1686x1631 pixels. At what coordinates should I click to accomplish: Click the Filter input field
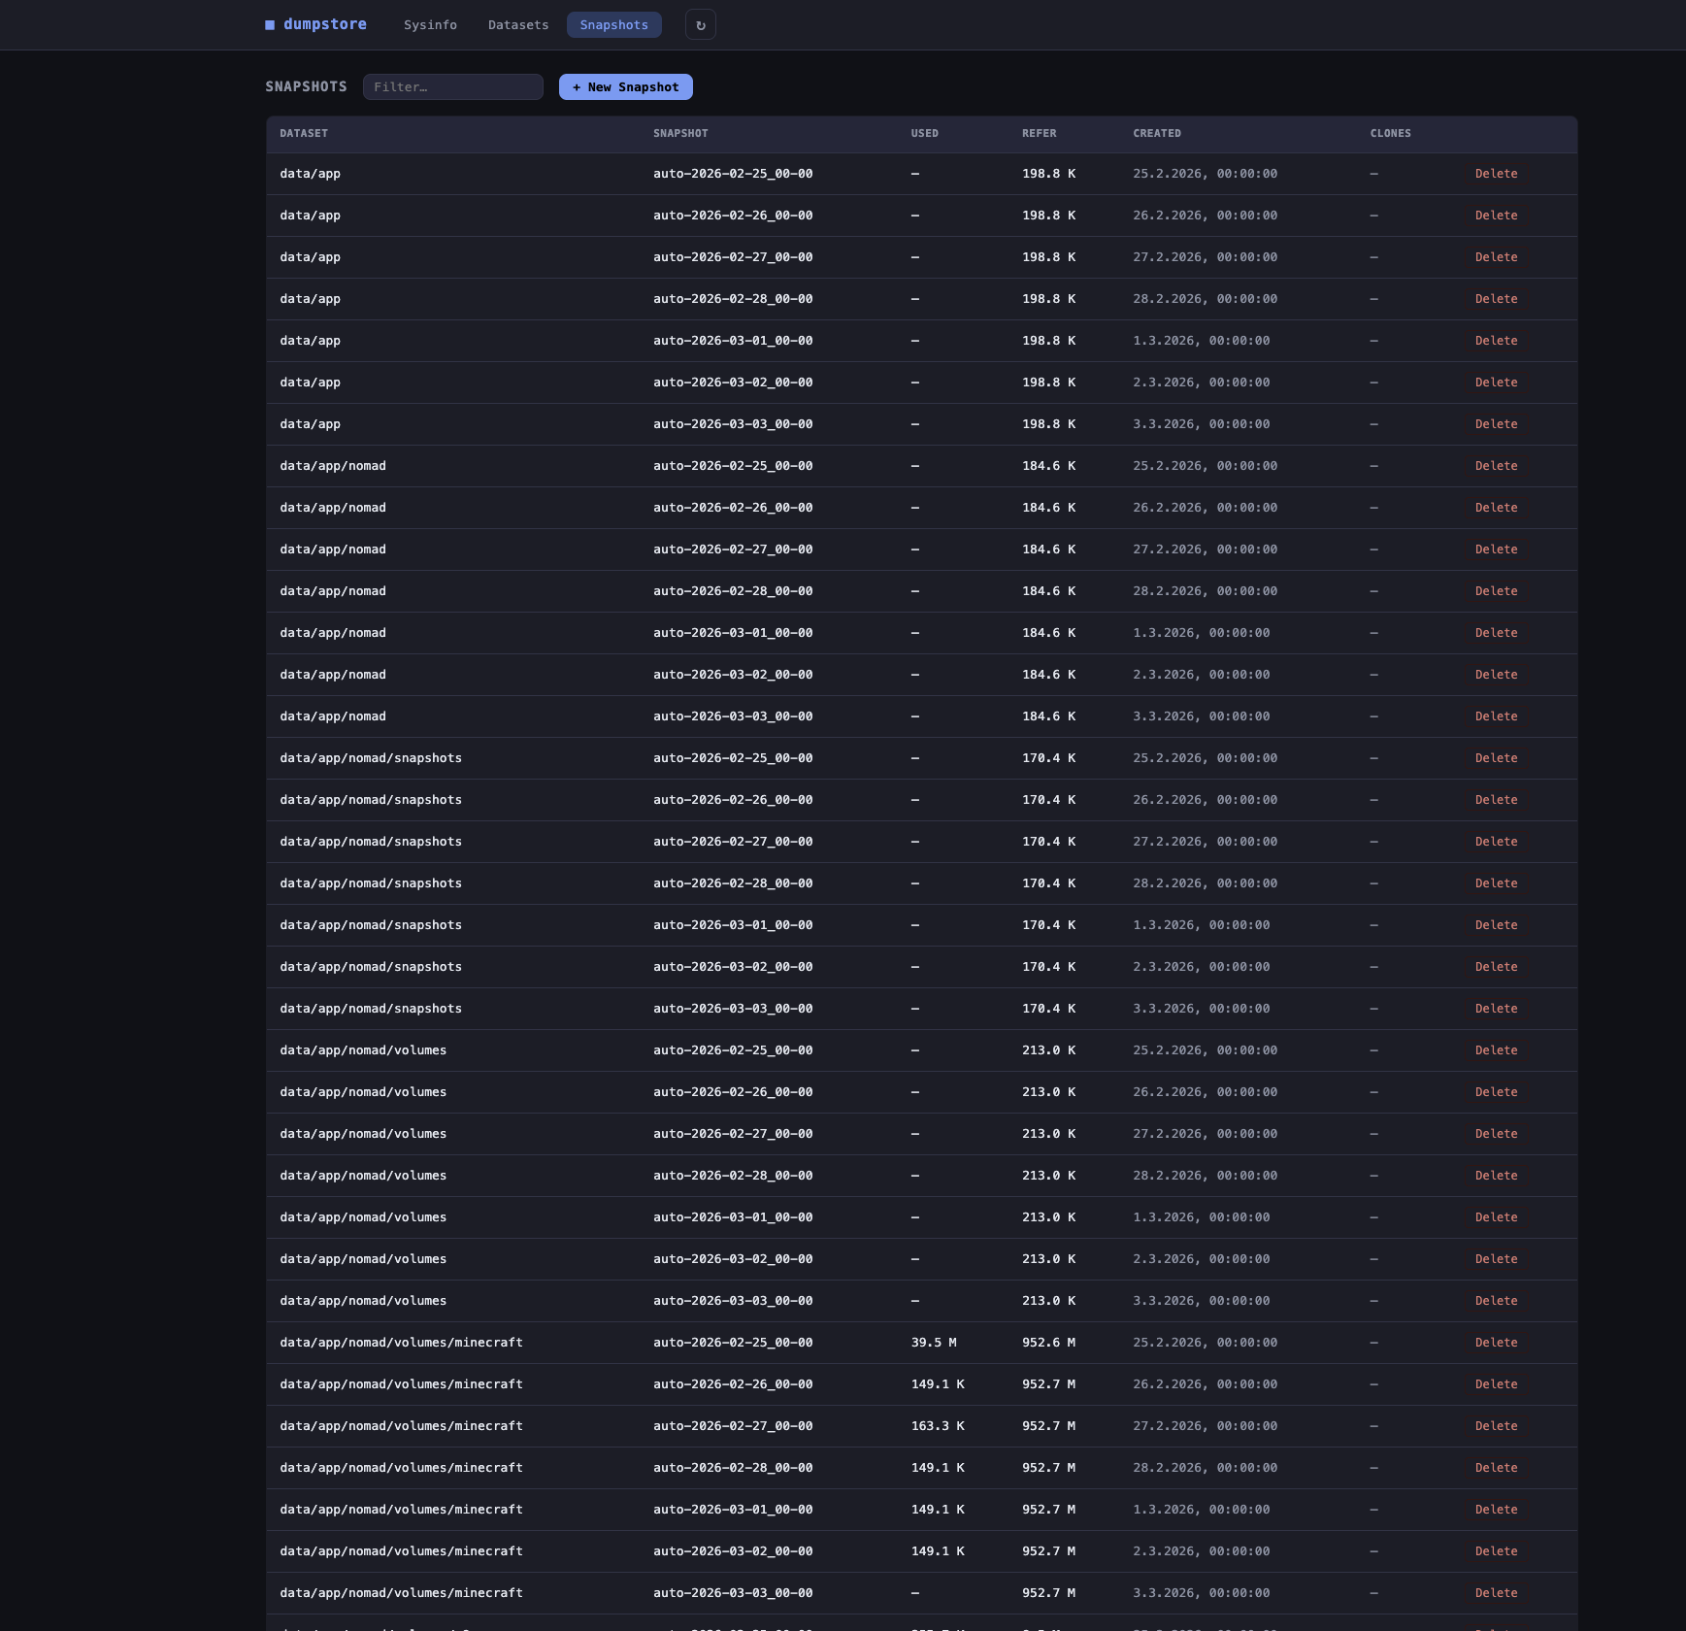[452, 86]
